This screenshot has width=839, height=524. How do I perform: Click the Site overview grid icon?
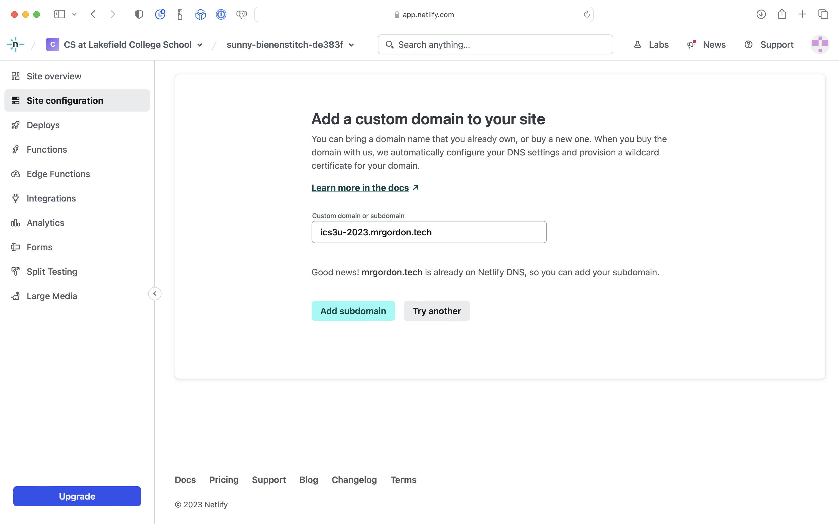point(15,76)
